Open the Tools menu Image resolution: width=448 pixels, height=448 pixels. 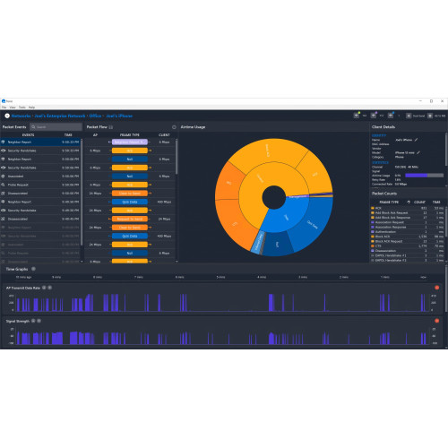(22, 107)
